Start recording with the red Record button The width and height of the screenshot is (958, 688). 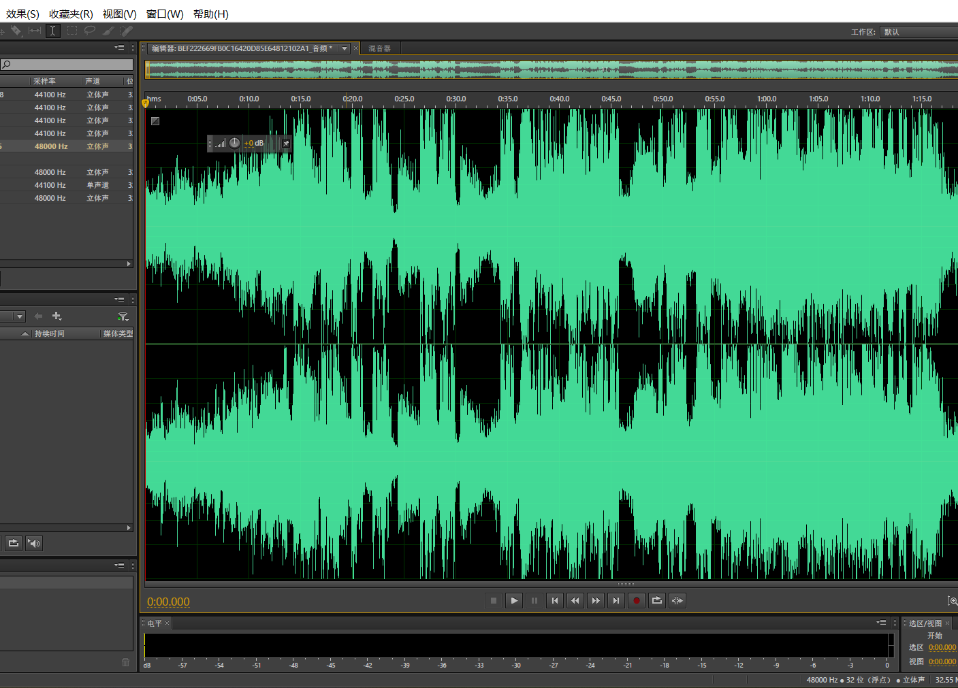coord(637,600)
